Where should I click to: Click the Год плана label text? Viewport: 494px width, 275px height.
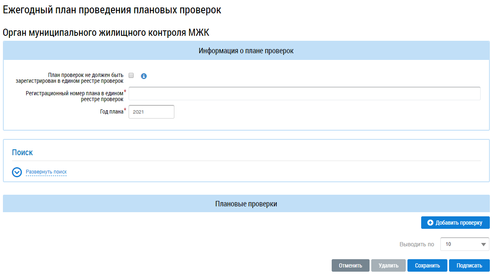point(109,111)
